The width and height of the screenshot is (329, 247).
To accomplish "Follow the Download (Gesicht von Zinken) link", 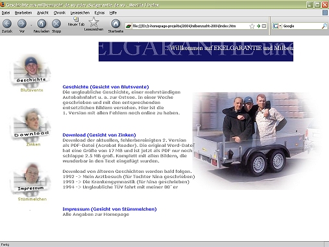I will [x=99, y=135].
